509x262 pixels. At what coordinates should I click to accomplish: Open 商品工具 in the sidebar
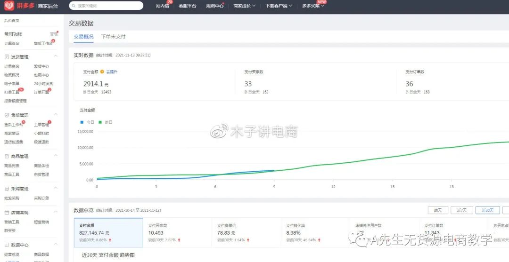click(12, 175)
